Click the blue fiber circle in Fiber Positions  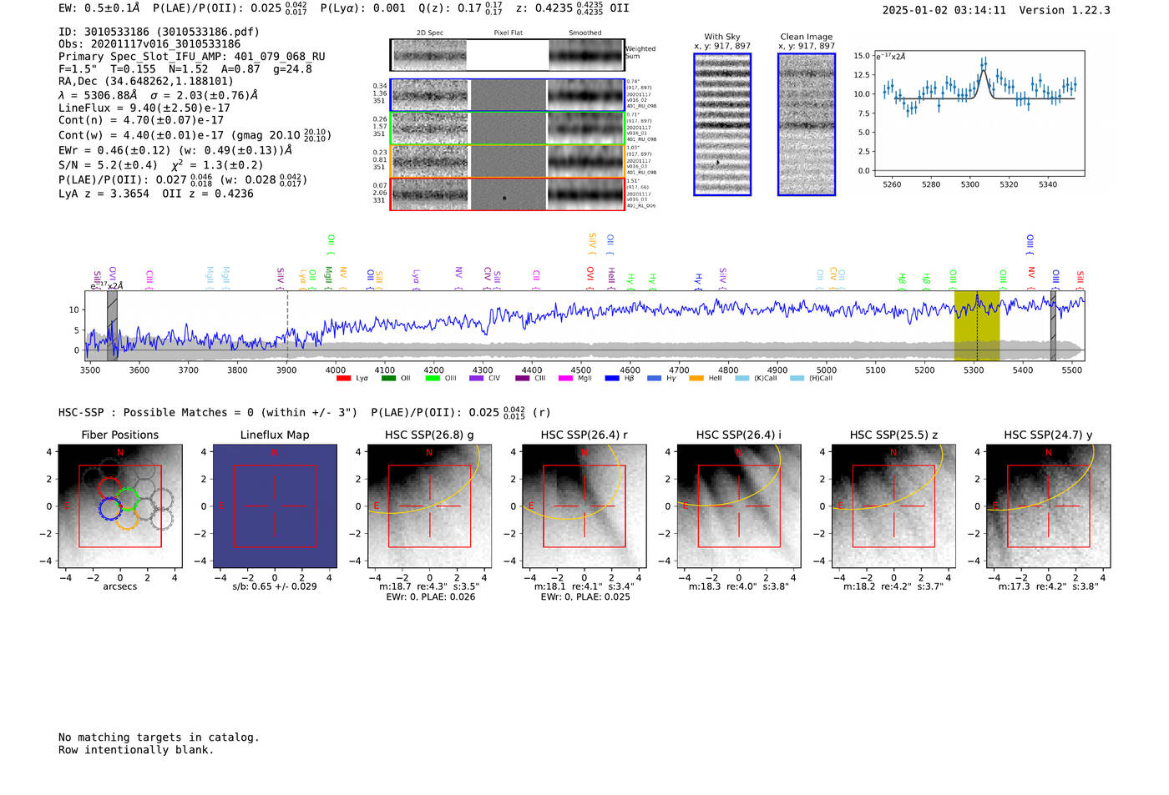click(x=110, y=508)
